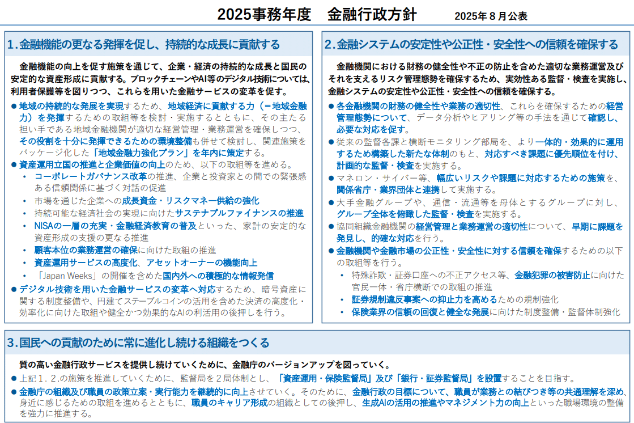Viewport: 634px width, 423px height.
Task: Click the text '国内外への積極的な情報発信'
Action: pyautogui.click(x=218, y=276)
